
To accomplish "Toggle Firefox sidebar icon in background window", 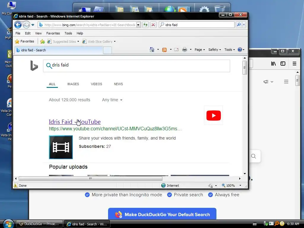I will [283, 64].
